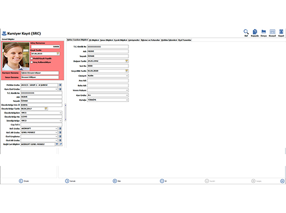This screenshot has width=286, height=213.
Task: Toggle the first checkbox under Kayıt Tarihi
Action: pos(32,58)
